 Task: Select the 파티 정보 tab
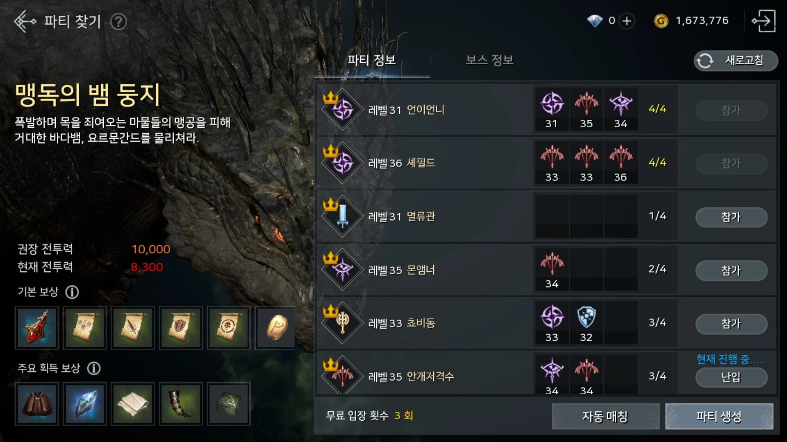click(x=371, y=60)
